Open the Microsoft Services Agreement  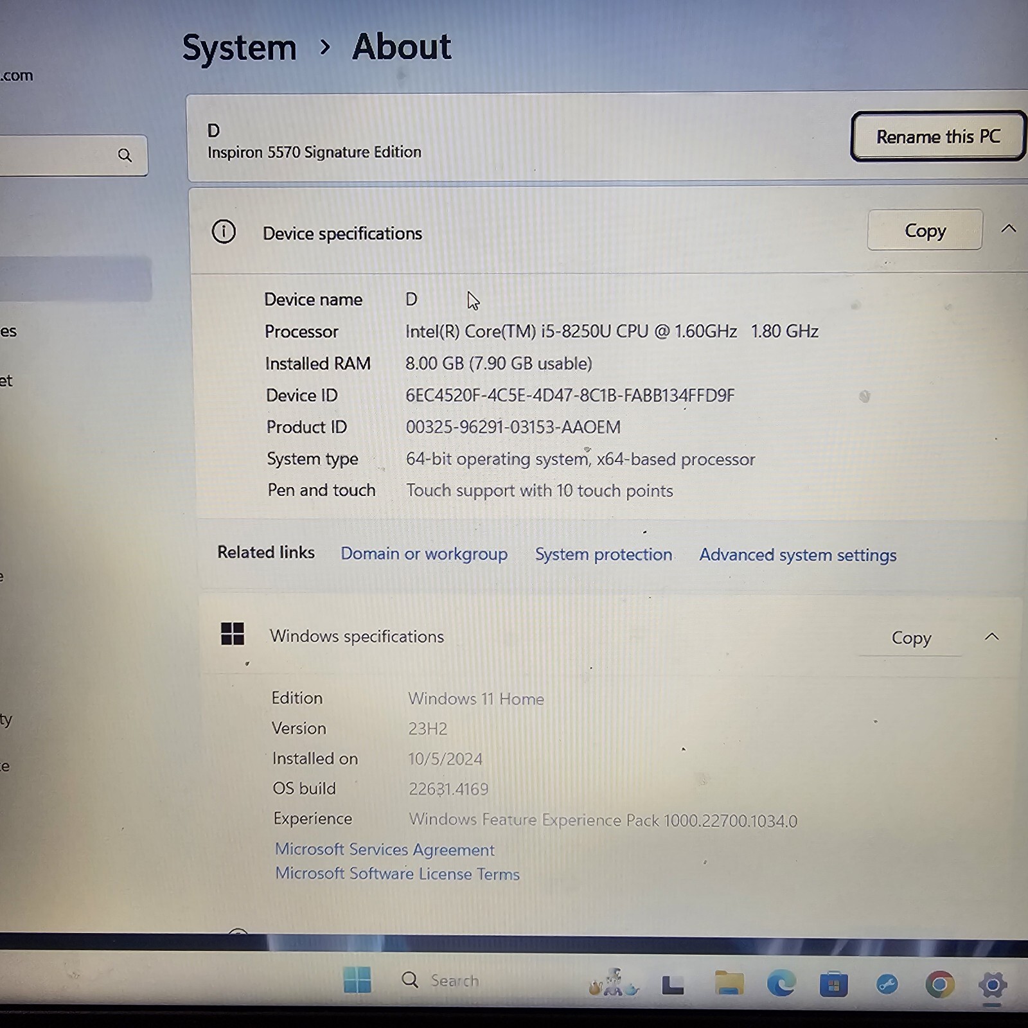(385, 849)
